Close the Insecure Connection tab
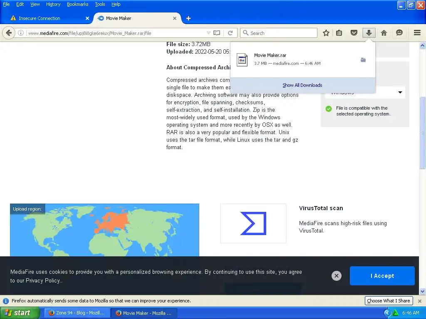Image resolution: width=426 pixels, height=319 pixels. (87, 18)
